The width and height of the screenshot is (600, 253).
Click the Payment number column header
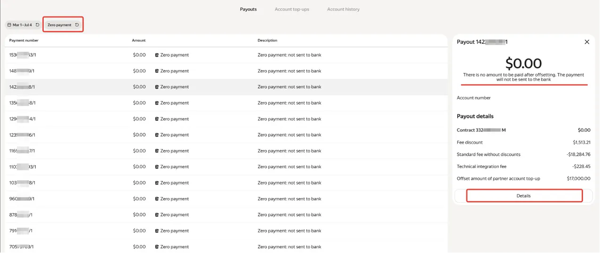pyautogui.click(x=24, y=40)
